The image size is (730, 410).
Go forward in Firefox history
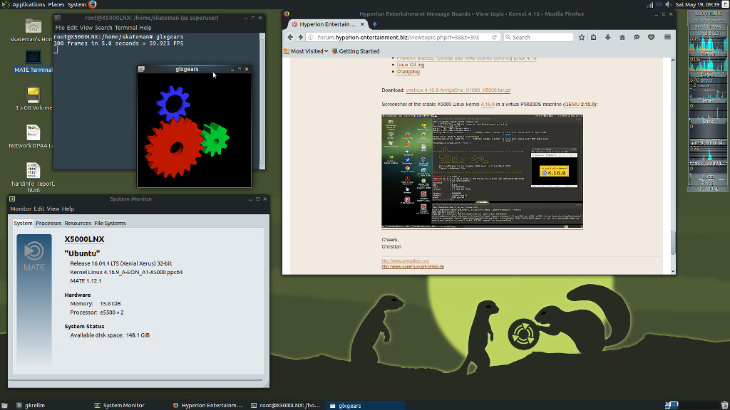pos(301,37)
